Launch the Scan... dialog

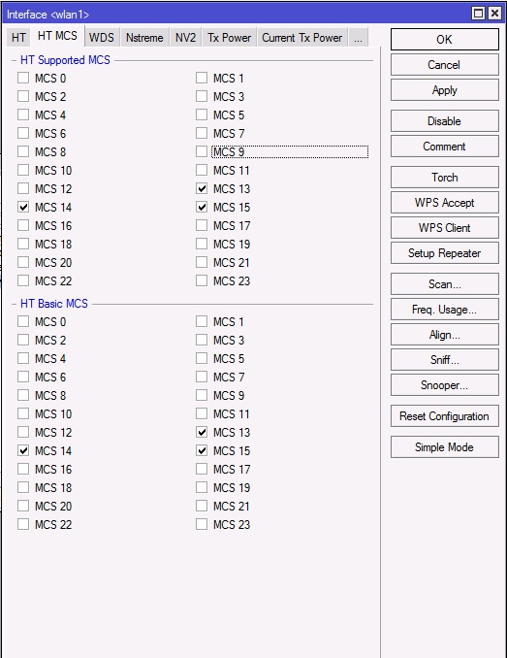tap(445, 284)
